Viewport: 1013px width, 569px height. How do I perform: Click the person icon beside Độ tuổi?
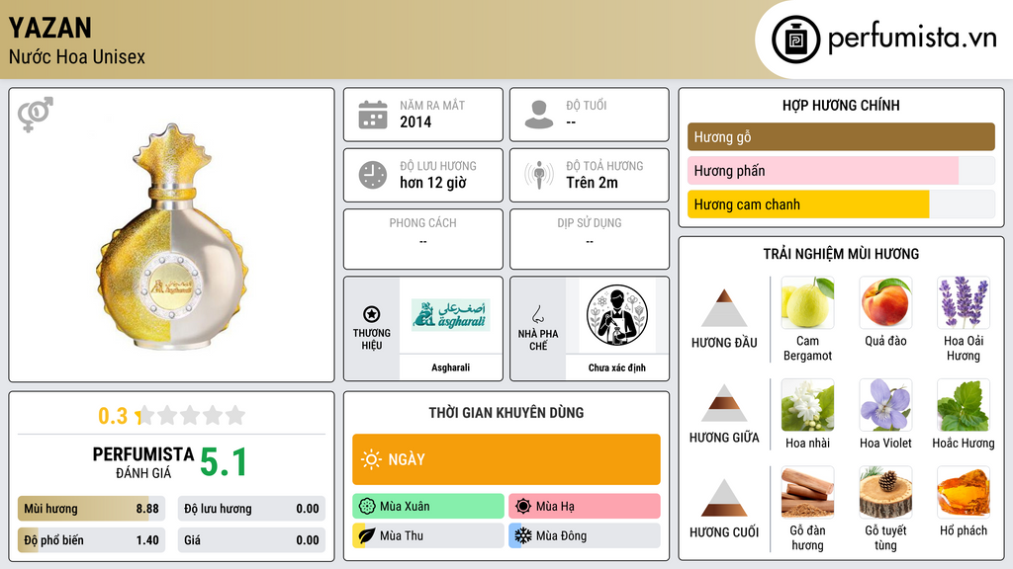pos(539,115)
